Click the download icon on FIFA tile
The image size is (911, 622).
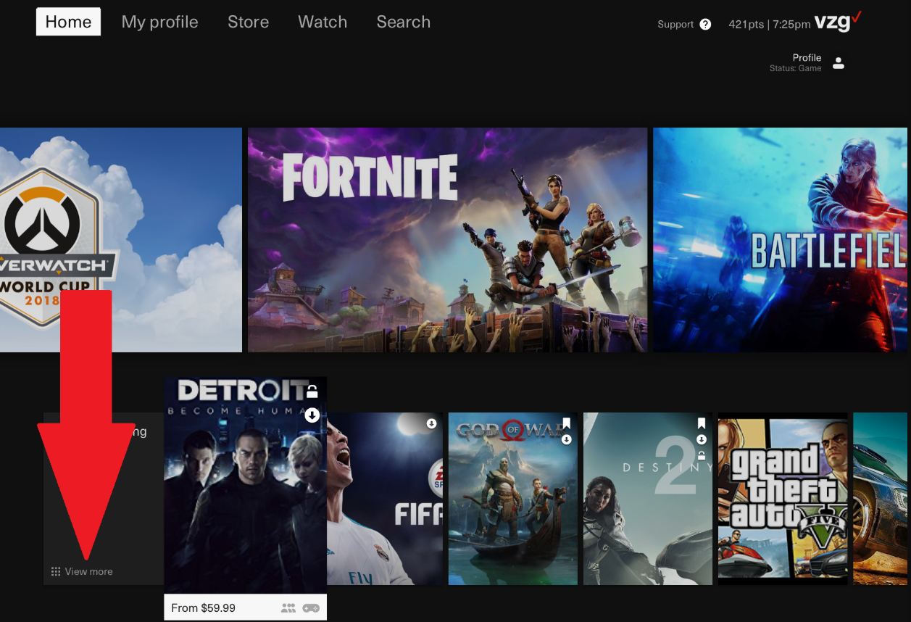click(x=431, y=423)
